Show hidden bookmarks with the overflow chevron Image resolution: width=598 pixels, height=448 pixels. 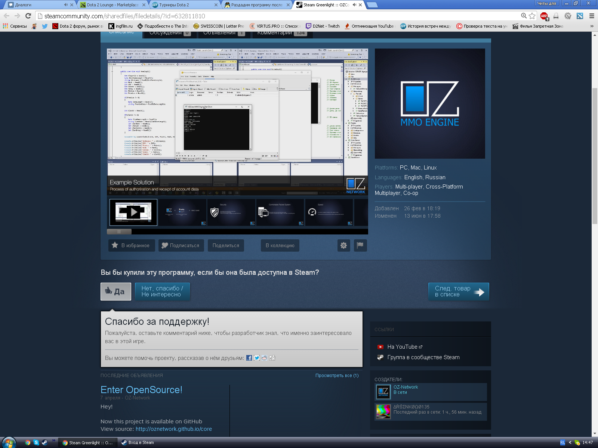pyautogui.click(x=592, y=26)
